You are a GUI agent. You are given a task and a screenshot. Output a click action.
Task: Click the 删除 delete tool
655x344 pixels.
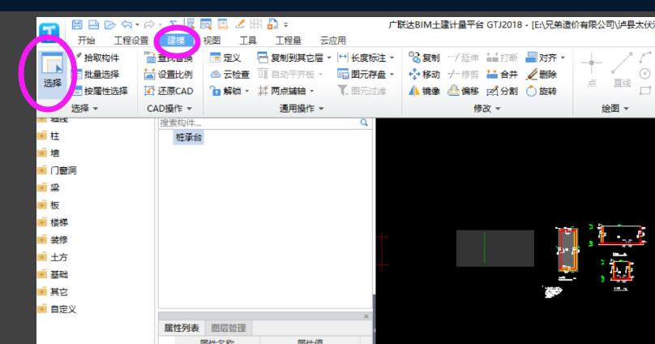[542, 75]
